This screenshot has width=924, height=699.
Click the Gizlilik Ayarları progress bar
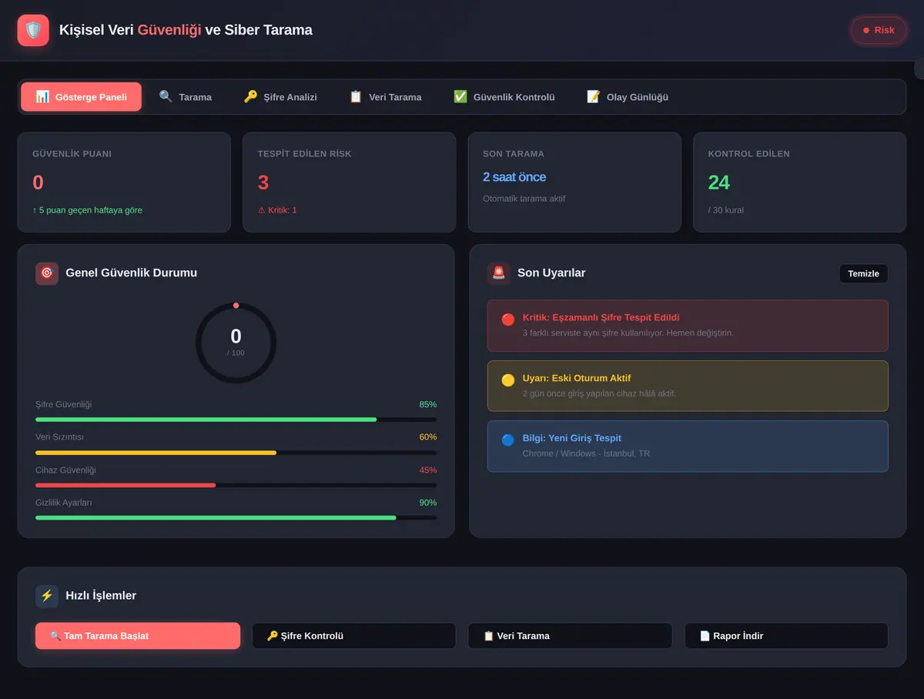click(236, 518)
